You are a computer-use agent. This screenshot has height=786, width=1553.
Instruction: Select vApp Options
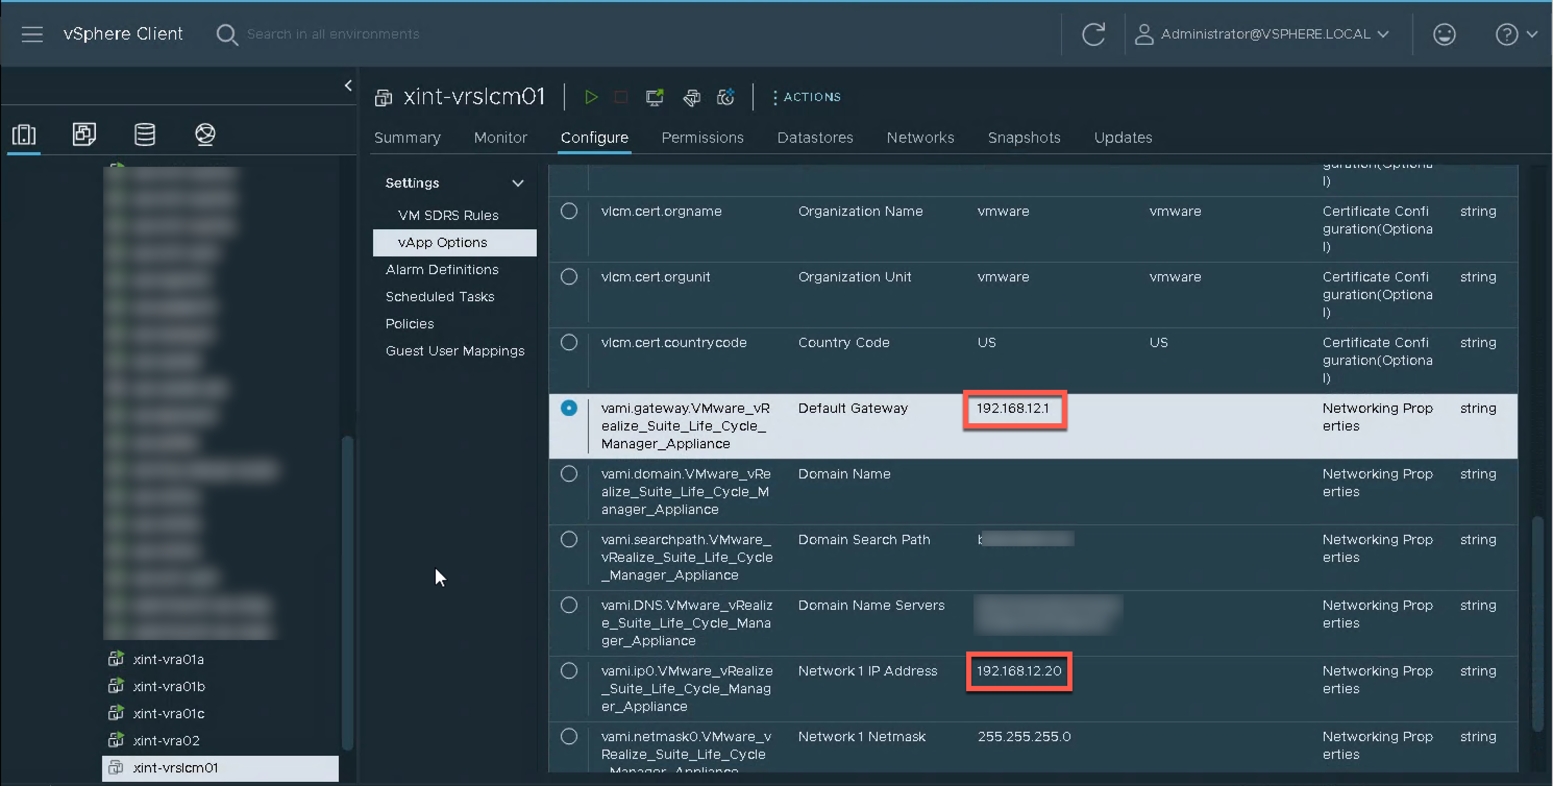click(x=454, y=242)
